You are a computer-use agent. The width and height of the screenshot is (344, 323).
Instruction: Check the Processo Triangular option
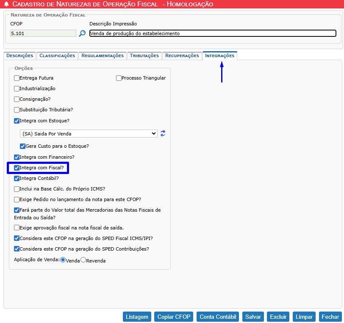119,78
